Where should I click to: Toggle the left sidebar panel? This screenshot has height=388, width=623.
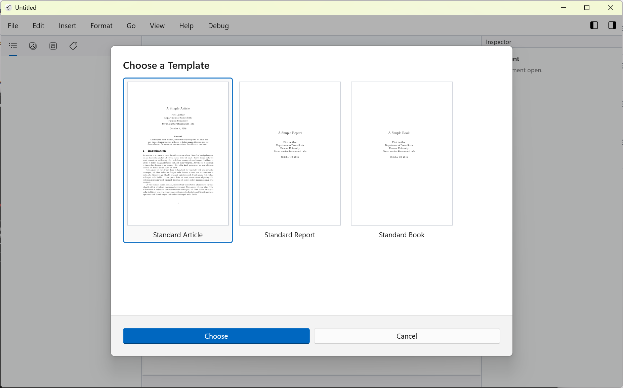coord(594,25)
